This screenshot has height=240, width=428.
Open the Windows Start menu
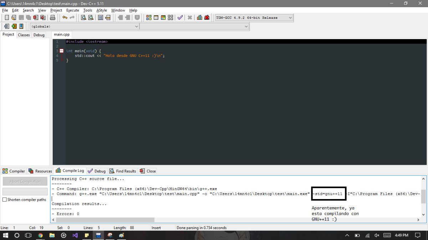tap(5, 235)
